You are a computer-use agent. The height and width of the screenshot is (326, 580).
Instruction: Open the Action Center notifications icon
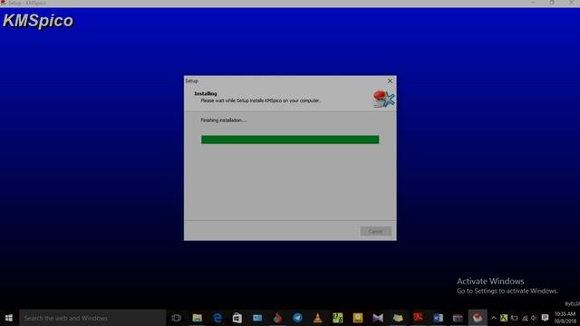click(x=545, y=318)
